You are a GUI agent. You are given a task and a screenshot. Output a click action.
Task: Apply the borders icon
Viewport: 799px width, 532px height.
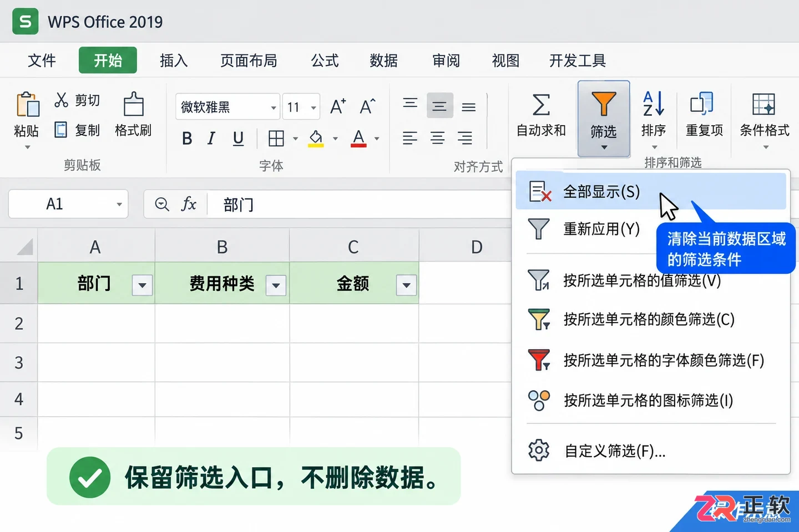(x=276, y=138)
